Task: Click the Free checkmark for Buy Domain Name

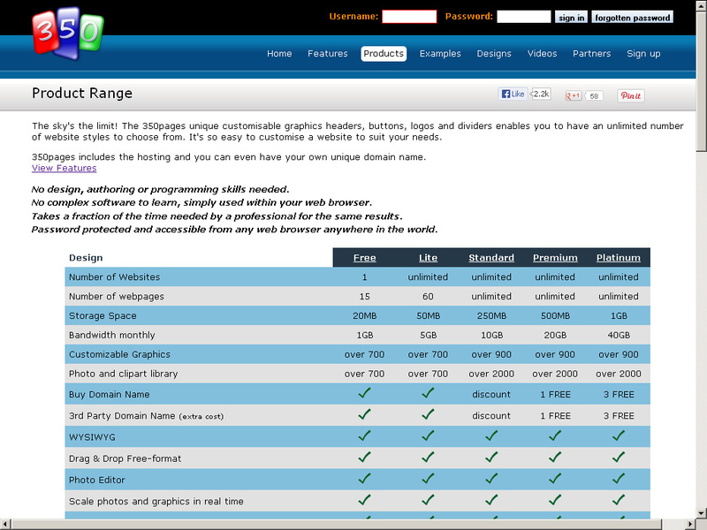Action: pyautogui.click(x=364, y=393)
